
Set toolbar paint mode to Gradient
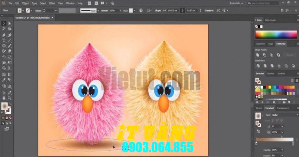(7, 118)
